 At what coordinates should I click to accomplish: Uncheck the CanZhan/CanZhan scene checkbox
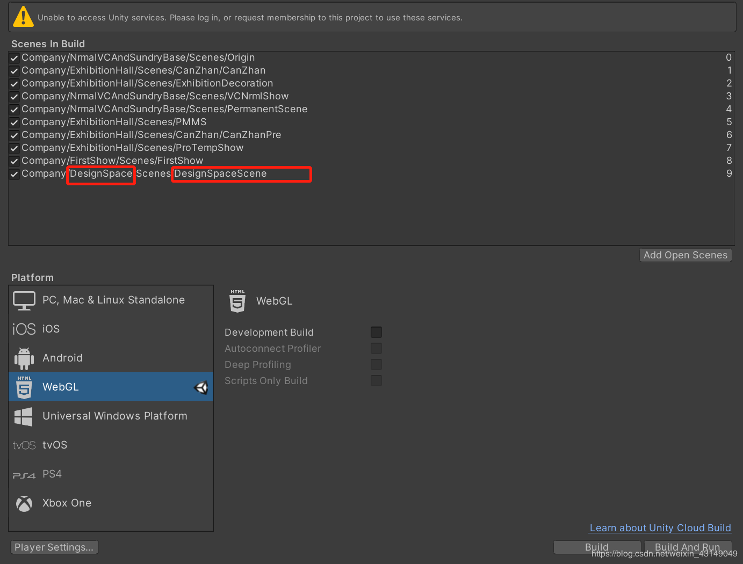tap(15, 71)
